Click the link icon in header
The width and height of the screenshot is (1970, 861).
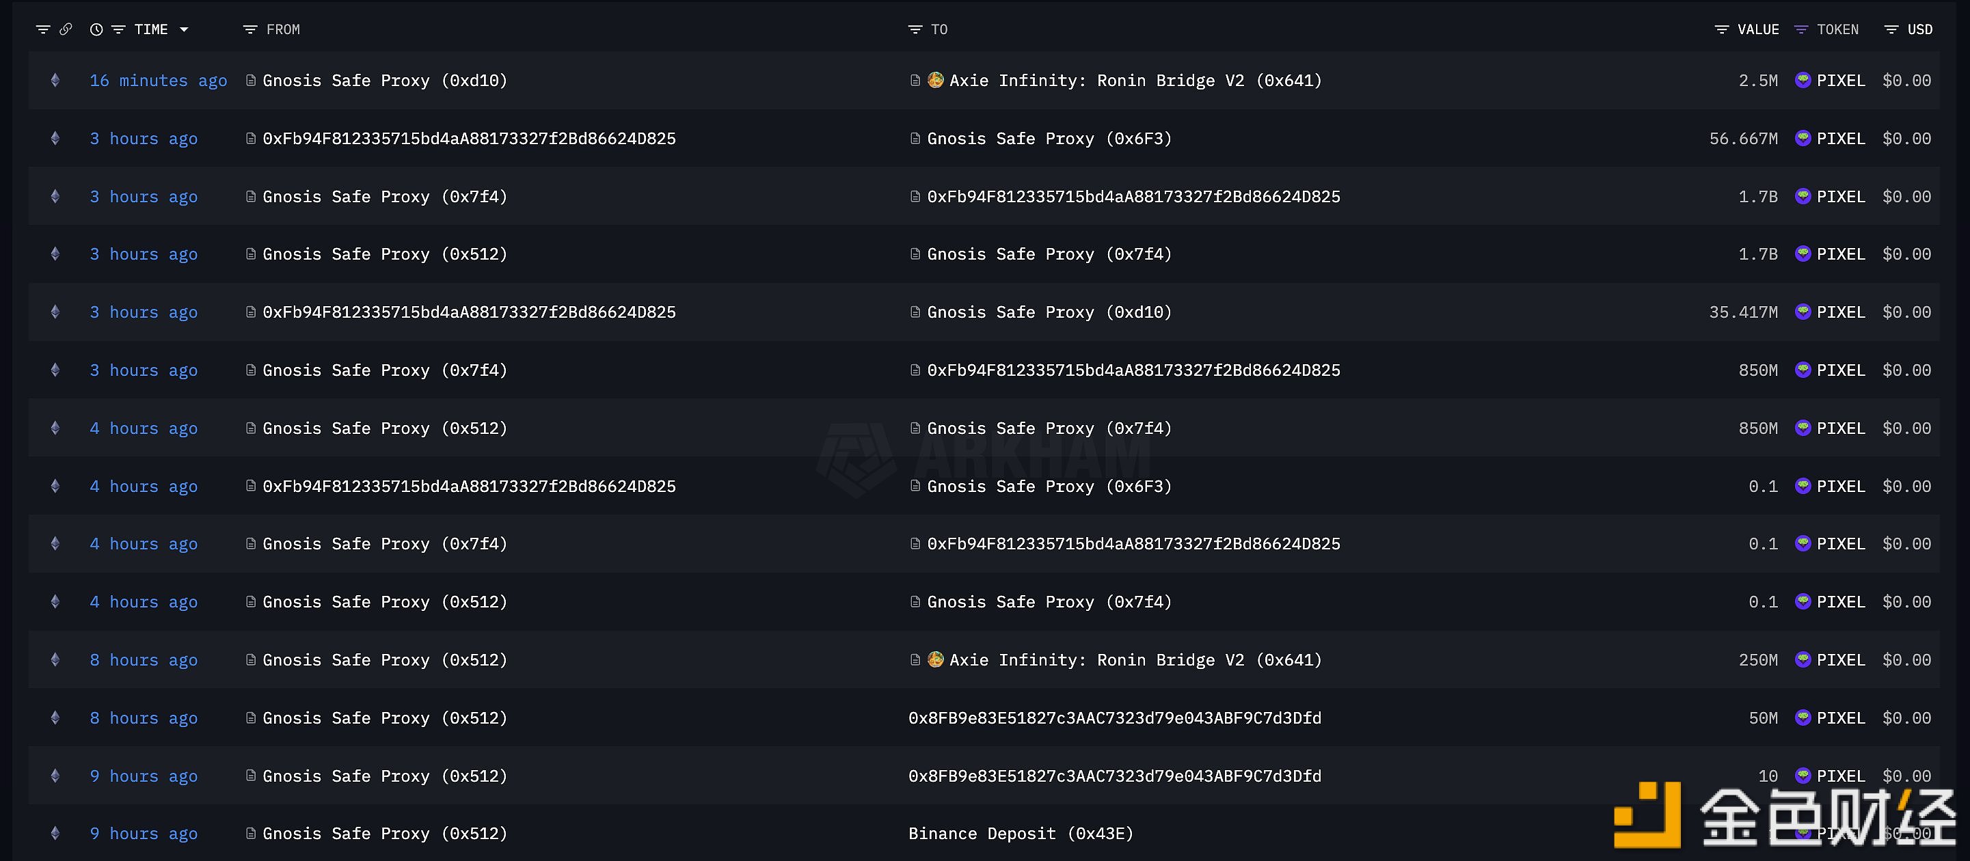pos(66,29)
